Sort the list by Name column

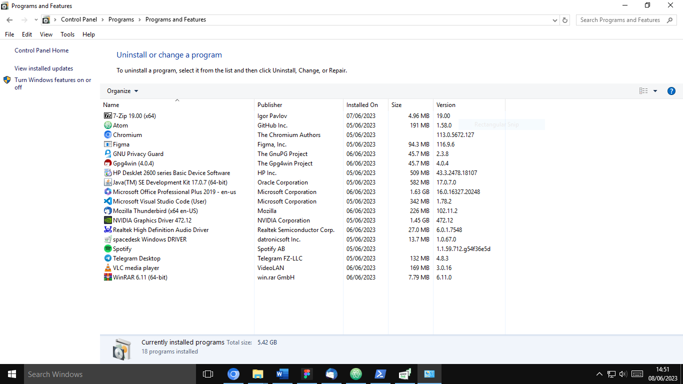tap(177, 105)
